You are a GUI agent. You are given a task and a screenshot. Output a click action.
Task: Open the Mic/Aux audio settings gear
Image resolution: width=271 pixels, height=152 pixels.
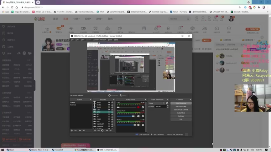[x=143, y=125]
